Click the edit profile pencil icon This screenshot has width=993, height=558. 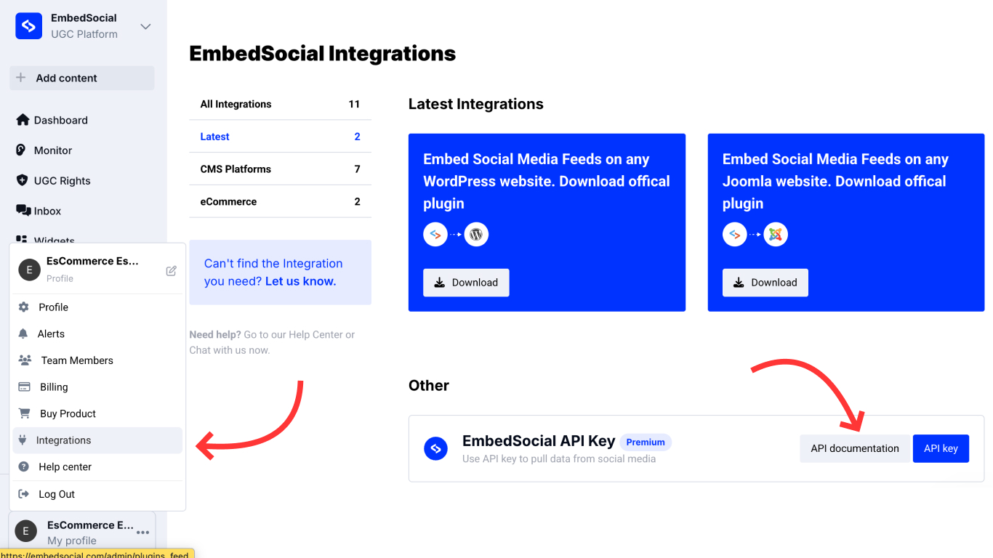coord(171,270)
